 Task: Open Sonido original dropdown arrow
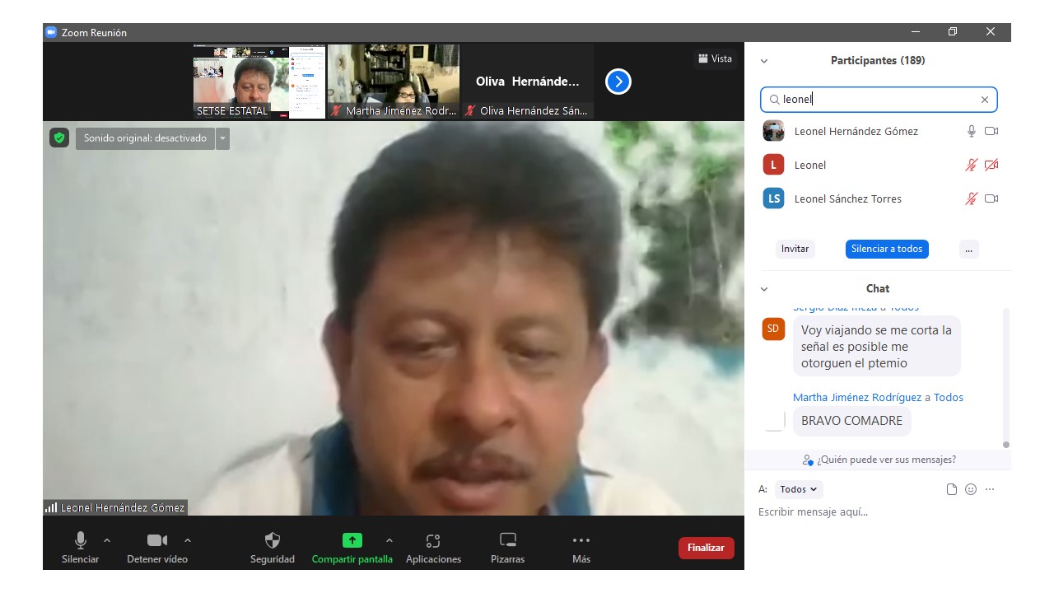pos(222,138)
